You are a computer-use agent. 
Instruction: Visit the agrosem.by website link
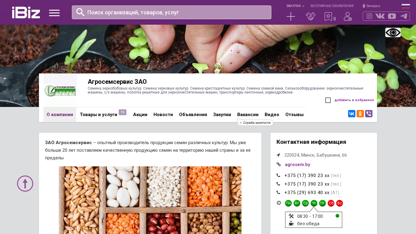click(298, 165)
